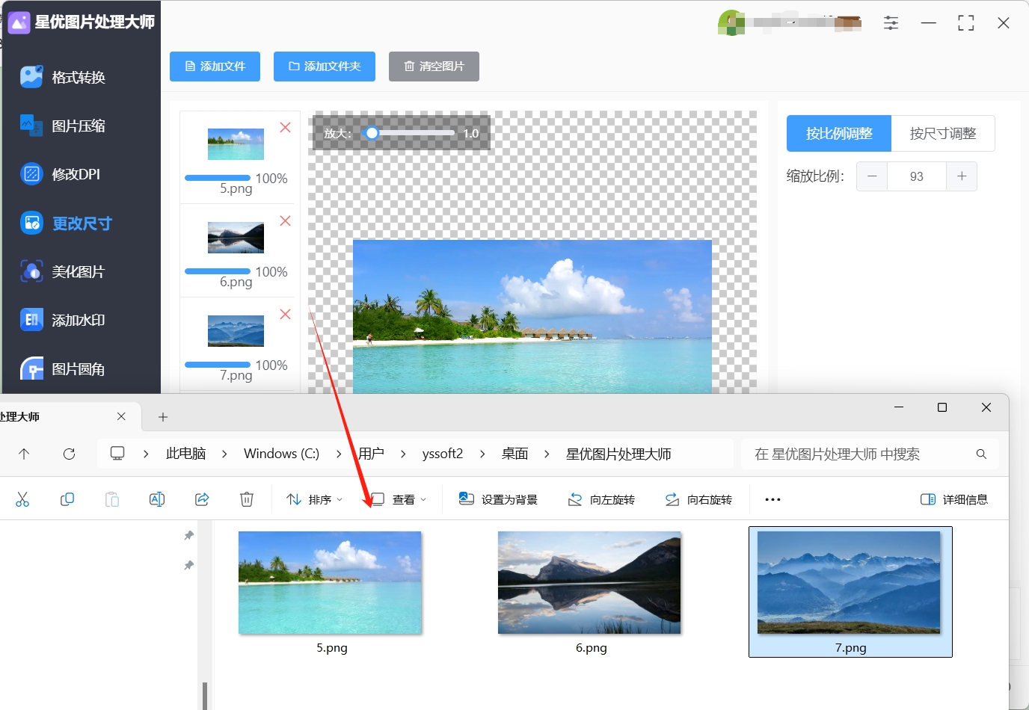Click the 放大 zoom slider handle

click(371, 133)
